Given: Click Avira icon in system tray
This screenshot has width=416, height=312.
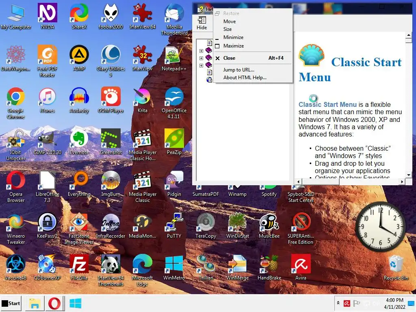Looking at the screenshot, I should point(347,303).
